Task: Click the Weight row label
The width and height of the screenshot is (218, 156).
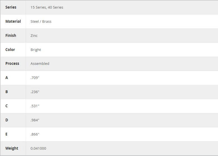Action: click(x=12, y=148)
